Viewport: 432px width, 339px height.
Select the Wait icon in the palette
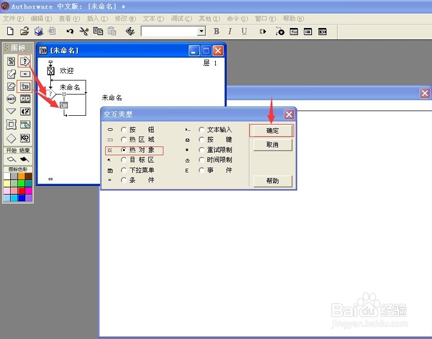click(x=11, y=99)
